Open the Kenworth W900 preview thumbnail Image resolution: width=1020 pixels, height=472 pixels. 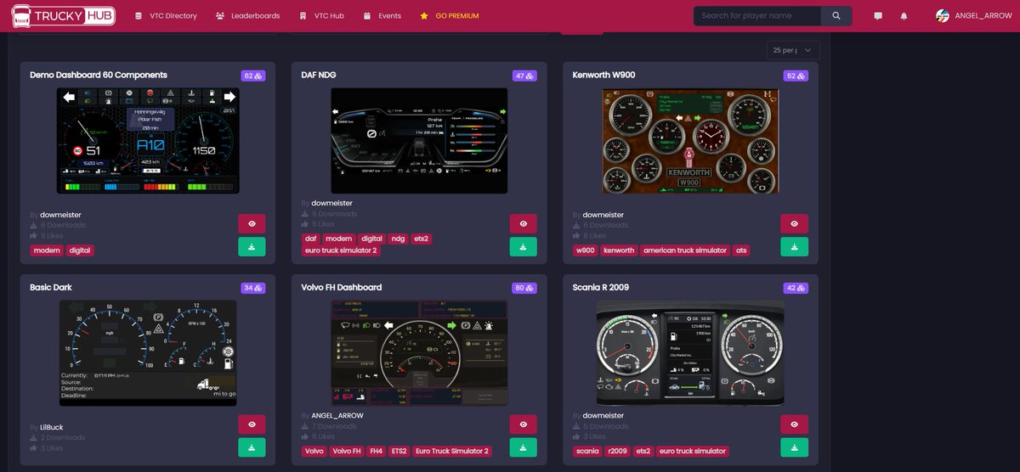pos(690,141)
